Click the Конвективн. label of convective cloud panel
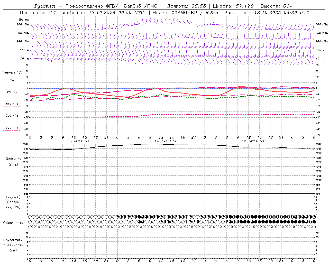 [x=13, y=240]
